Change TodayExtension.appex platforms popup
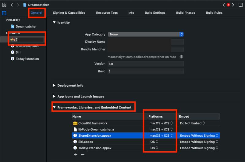The width and height of the screenshot is (245, 162). (154, 148)
